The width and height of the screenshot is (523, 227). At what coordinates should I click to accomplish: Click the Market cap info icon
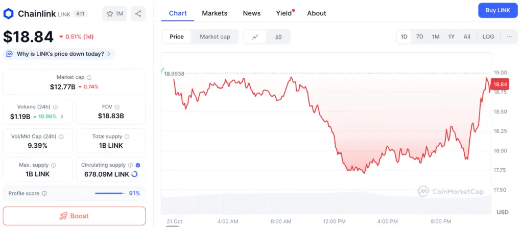tap(89, 77)
